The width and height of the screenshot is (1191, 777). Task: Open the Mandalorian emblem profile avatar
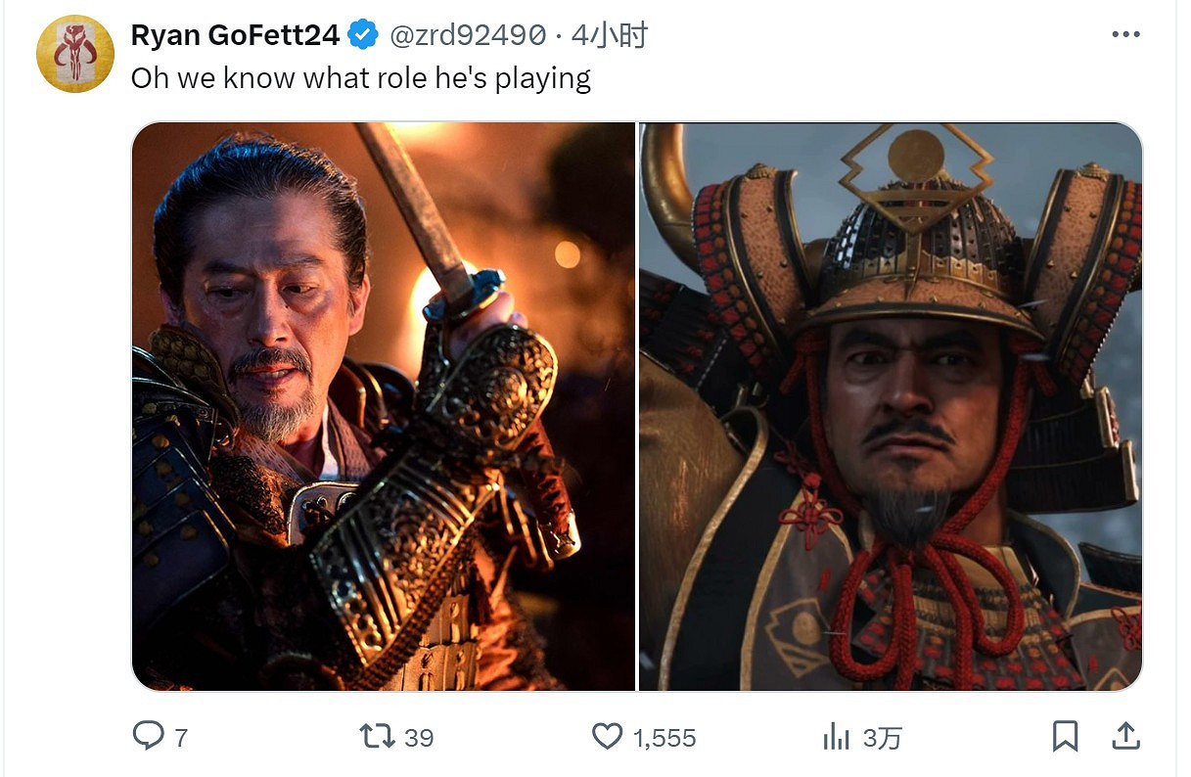(x=75, y=54)
